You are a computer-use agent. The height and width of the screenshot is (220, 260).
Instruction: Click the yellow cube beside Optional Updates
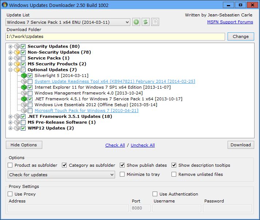pyautogui.click(x=17, y=70)
